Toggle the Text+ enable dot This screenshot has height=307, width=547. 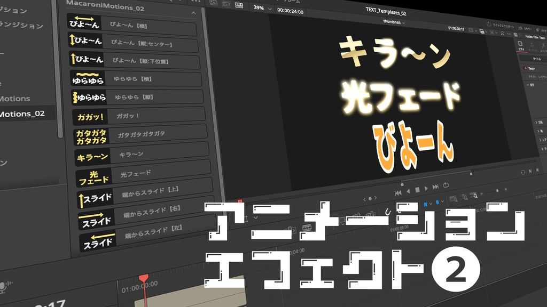pyautogui.click(x=526, y=68)
